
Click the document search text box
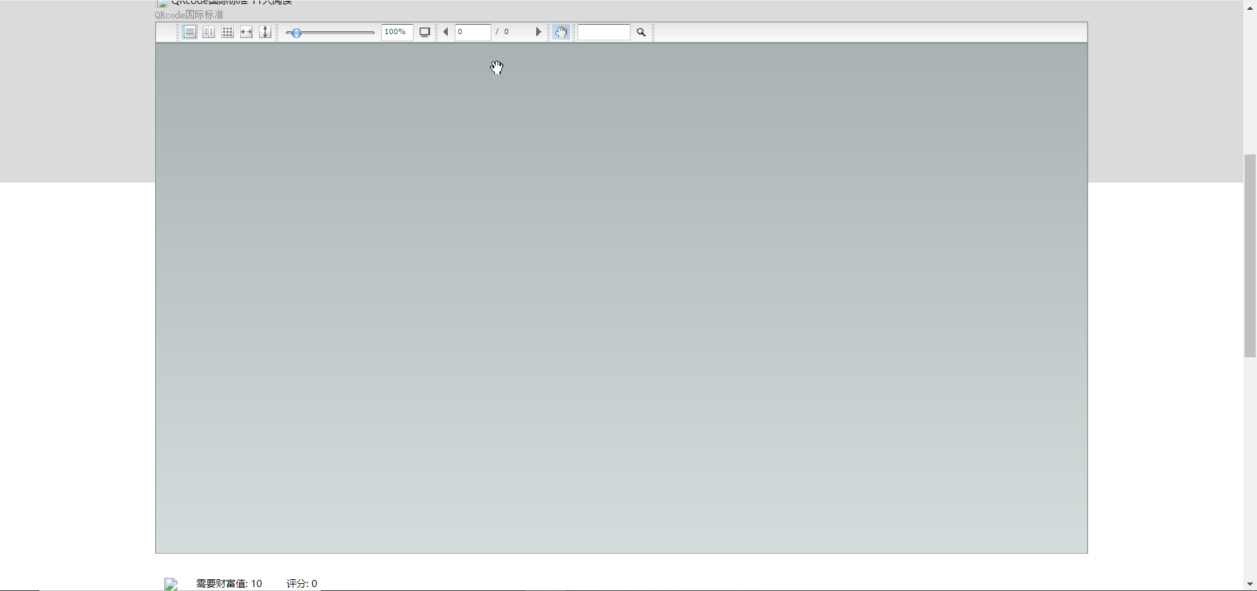click(x=604, y=32)
